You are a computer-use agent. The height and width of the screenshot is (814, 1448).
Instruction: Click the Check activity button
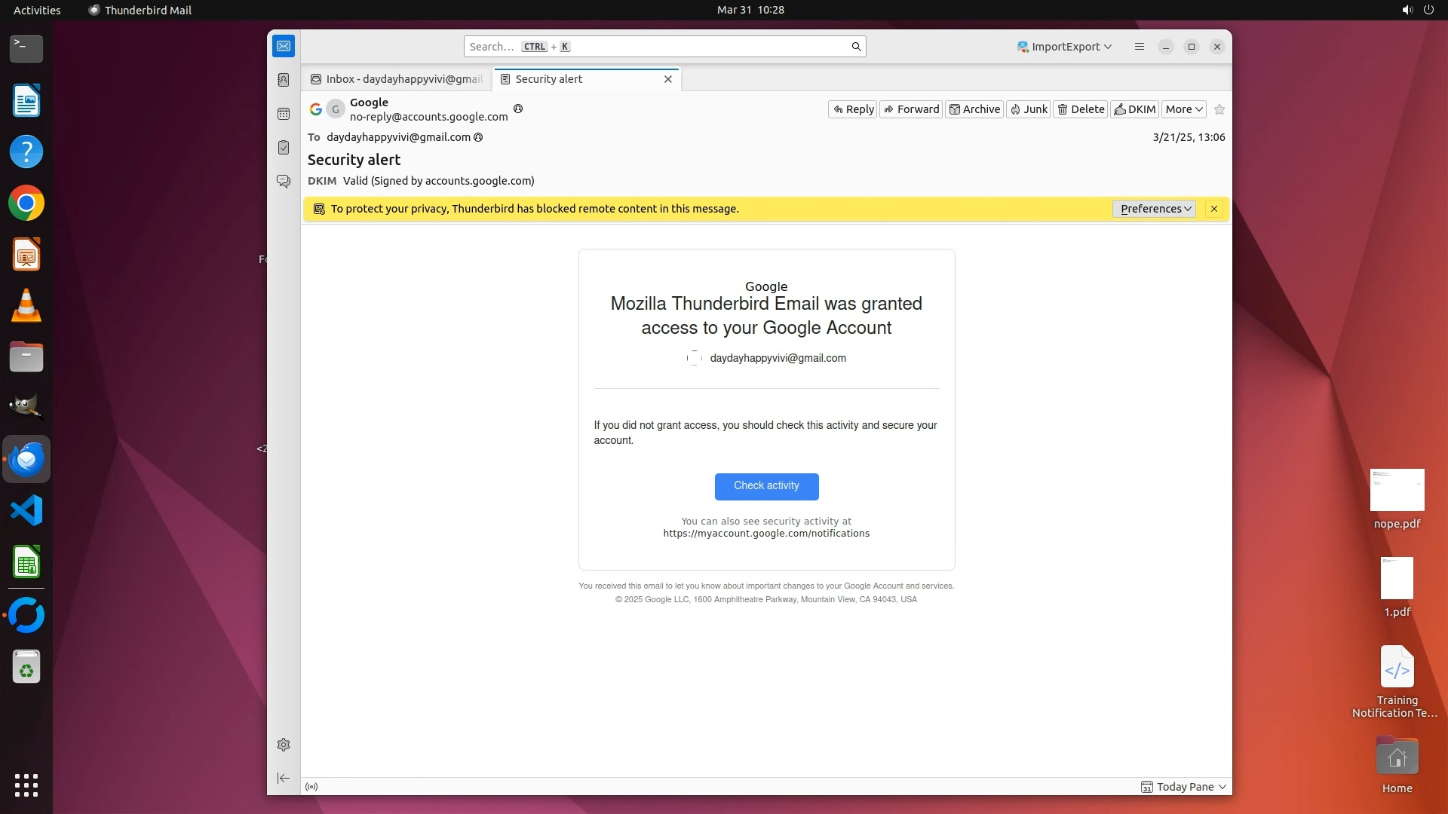click(766, 486)
